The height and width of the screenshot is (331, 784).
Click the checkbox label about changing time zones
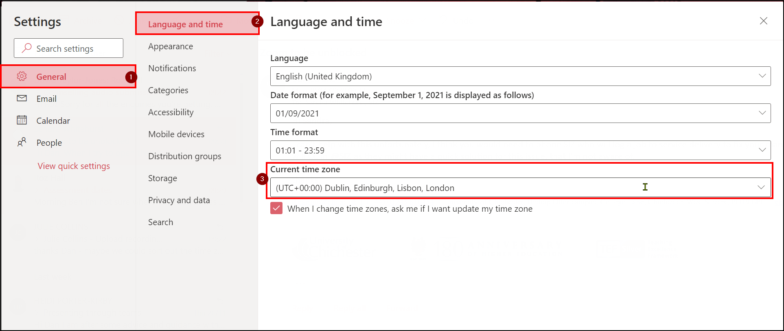pos(410,209)
